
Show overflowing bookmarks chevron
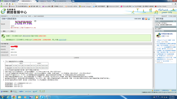click(x=175, y=6)
